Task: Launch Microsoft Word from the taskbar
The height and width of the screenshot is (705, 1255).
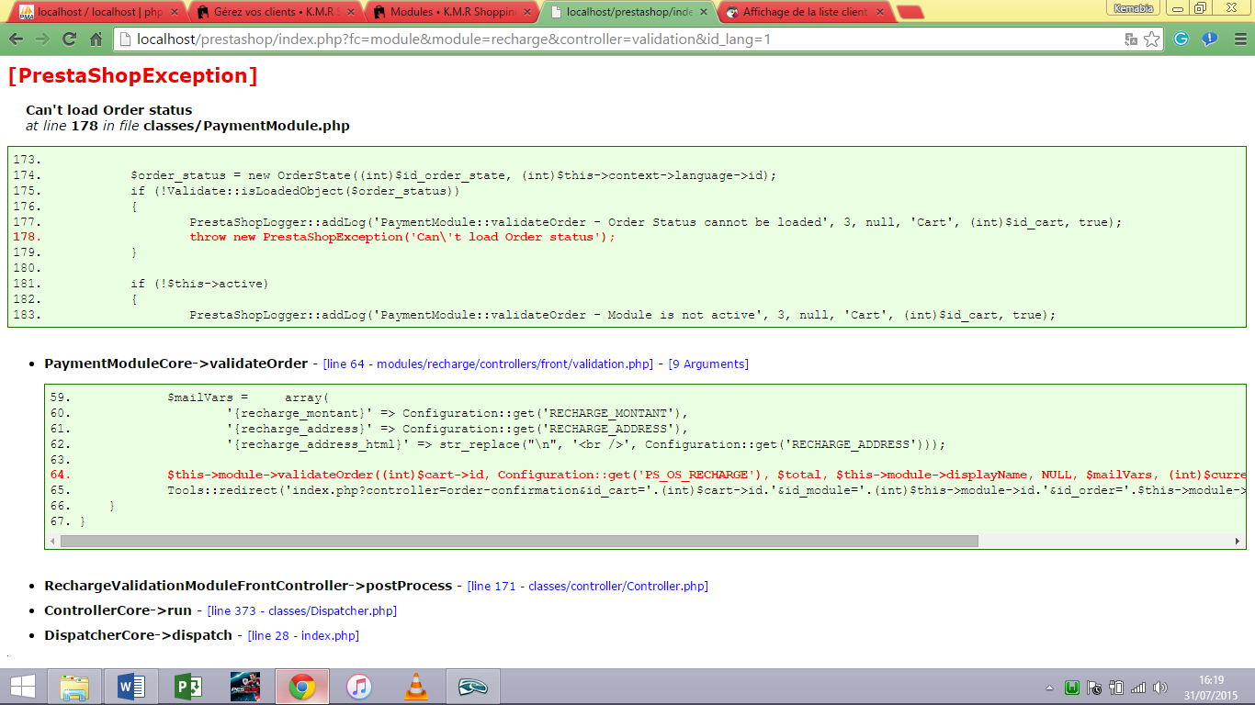Action: [131, 687]
